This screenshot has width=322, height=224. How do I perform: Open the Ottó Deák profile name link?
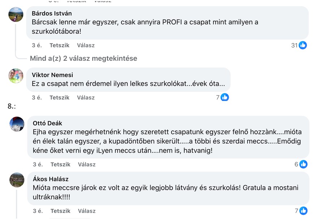pyautogui.click(x=47, y=123)
